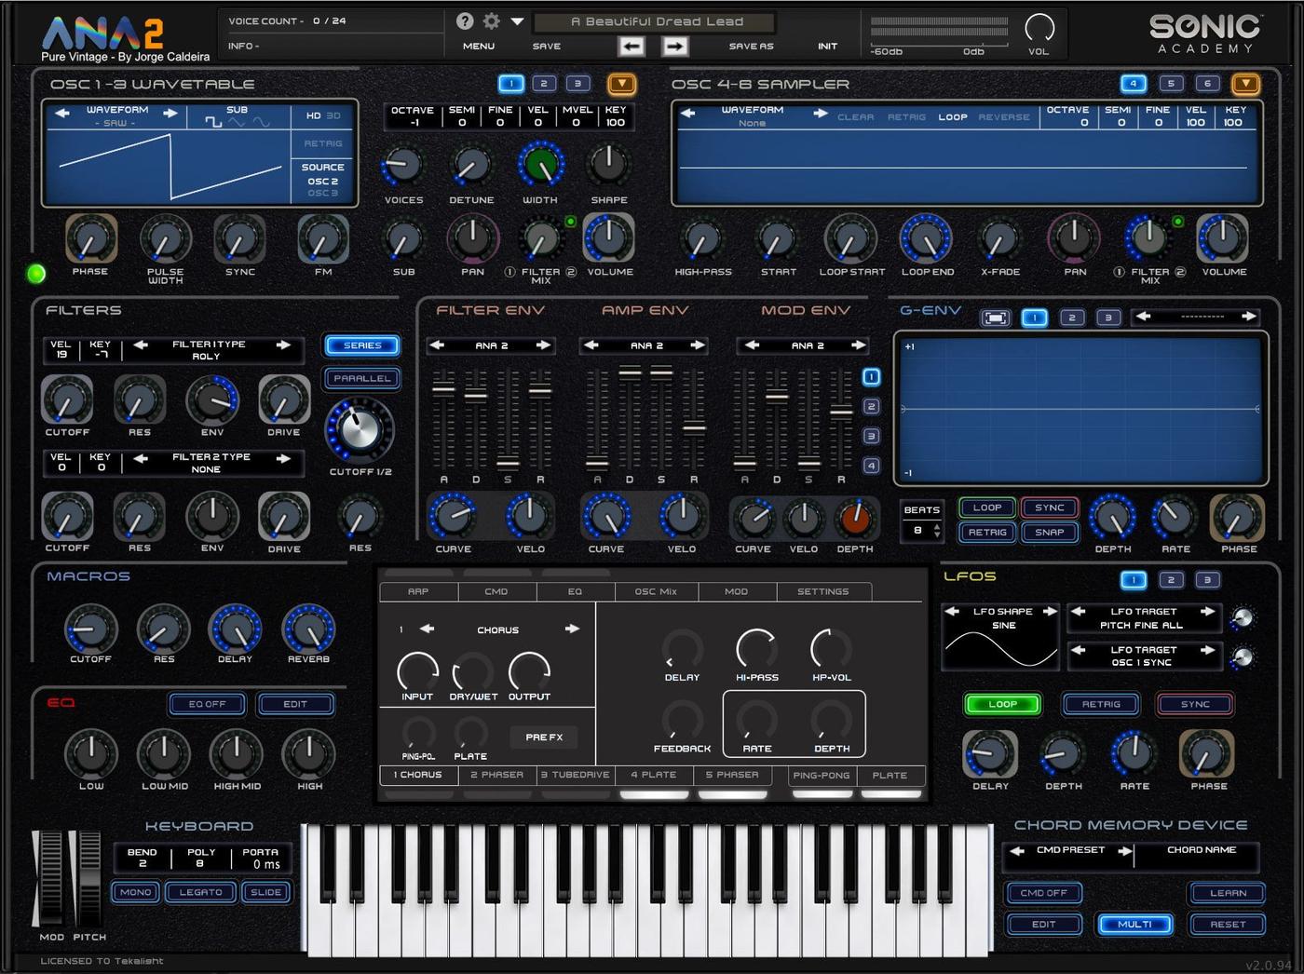The image size is (1304, 974).
Task: Switch to the OSC MIX tab
Action: pos(656,591)
